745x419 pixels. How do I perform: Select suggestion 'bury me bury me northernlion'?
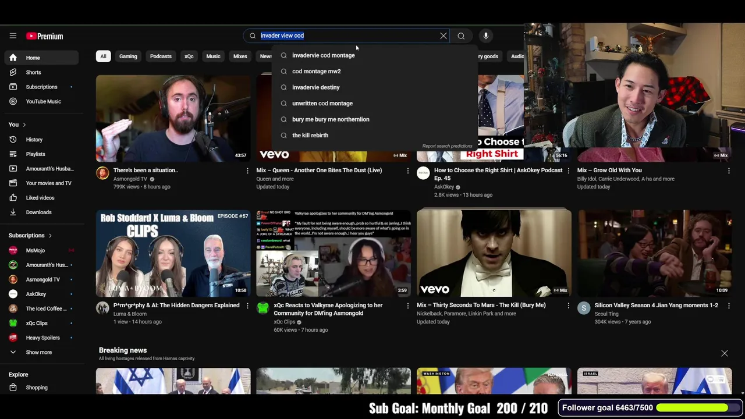375,119
